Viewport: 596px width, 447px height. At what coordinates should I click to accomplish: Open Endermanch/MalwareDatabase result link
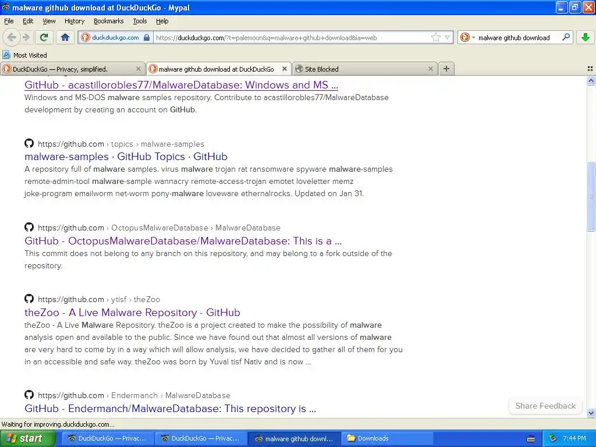(x=171, y=409)
